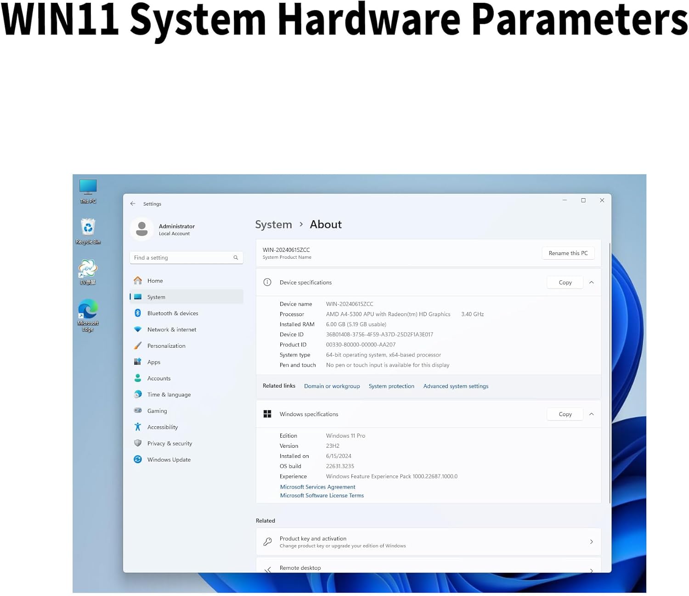689x596 pixels.
Task: Open Windows Update settings
Action: click(x=186, y=460)
